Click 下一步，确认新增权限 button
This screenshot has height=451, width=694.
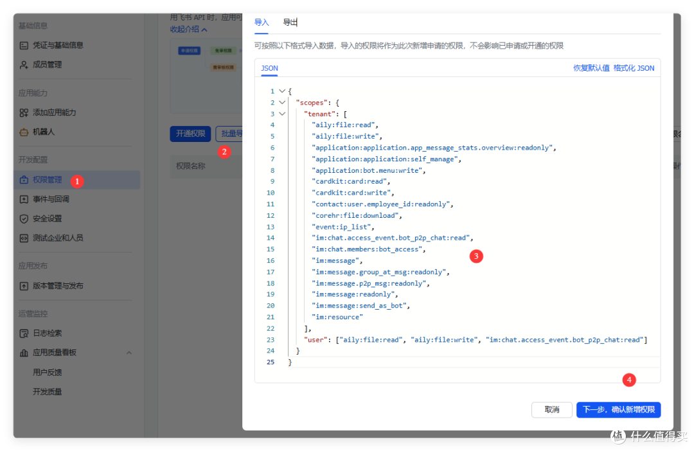click(619, 410)
